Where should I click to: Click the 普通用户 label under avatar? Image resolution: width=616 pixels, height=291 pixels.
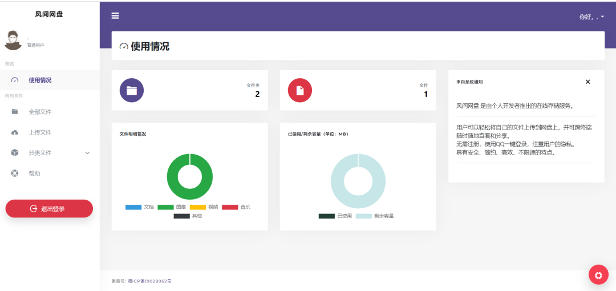tap(35, 45)
